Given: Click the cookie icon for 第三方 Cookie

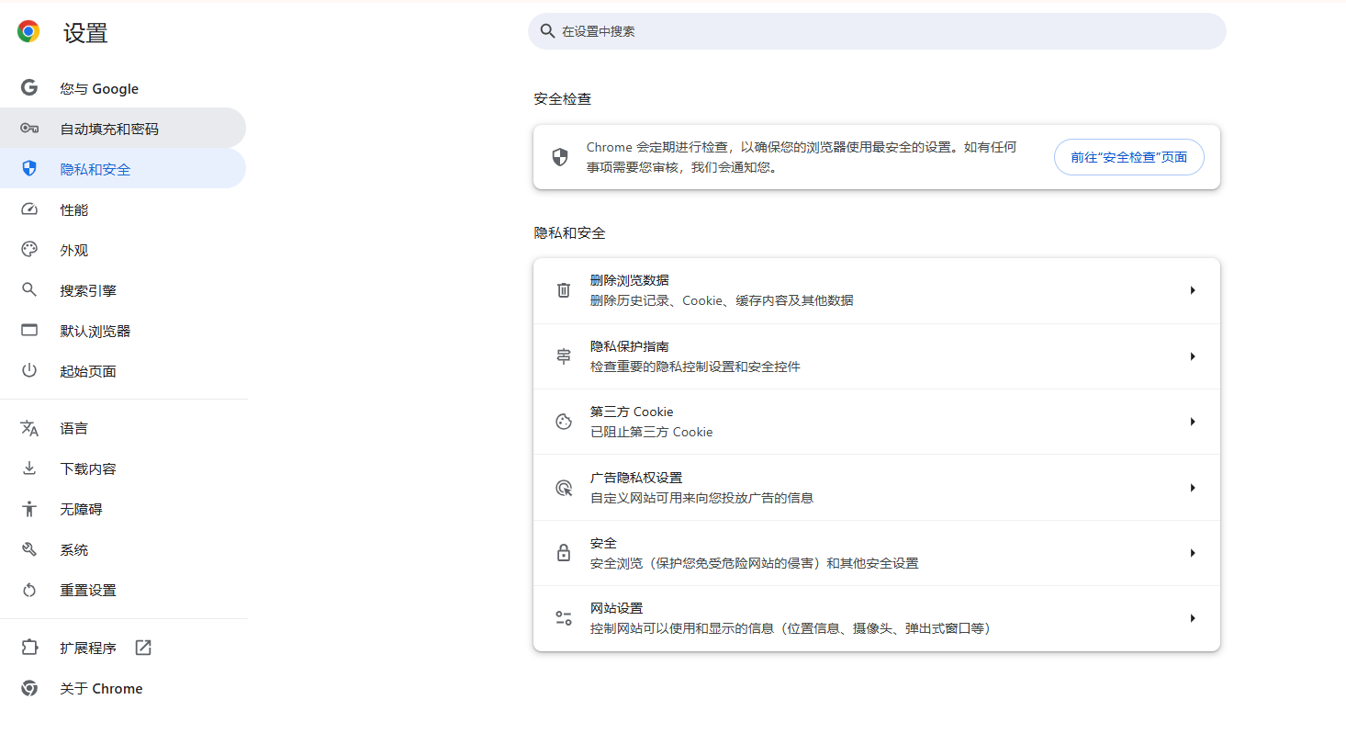Looking at the screenshot, I should click(564, 422).
